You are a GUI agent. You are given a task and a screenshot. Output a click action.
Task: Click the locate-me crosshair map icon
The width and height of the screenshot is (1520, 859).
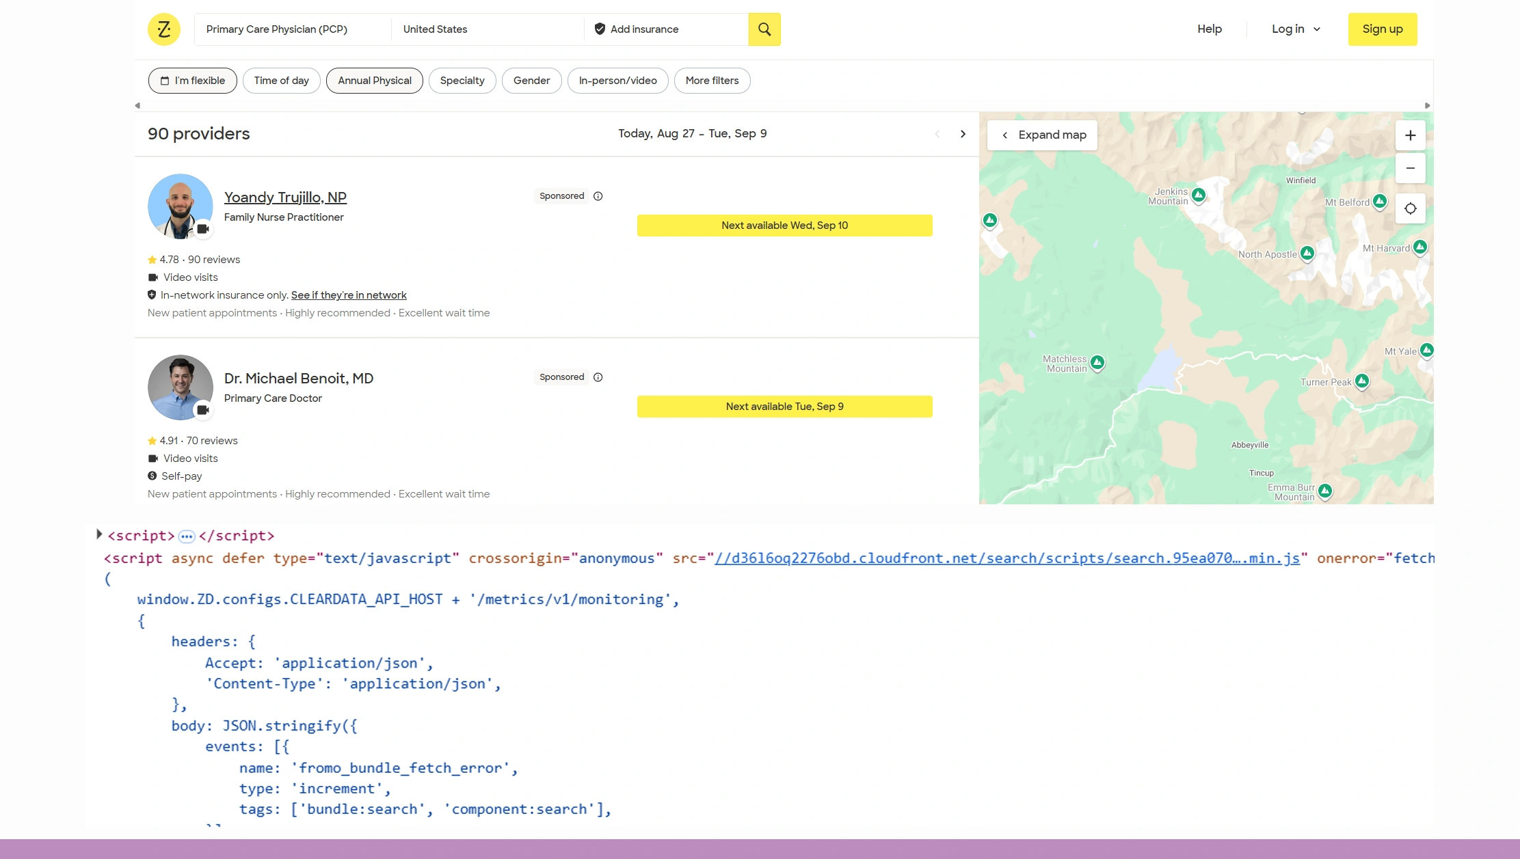point(1410,208)
